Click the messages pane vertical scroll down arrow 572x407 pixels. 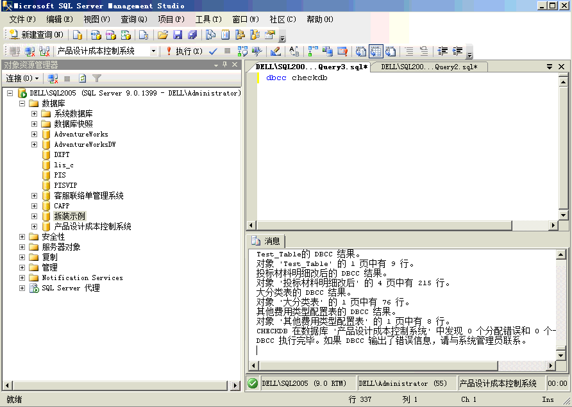(561, 354)
